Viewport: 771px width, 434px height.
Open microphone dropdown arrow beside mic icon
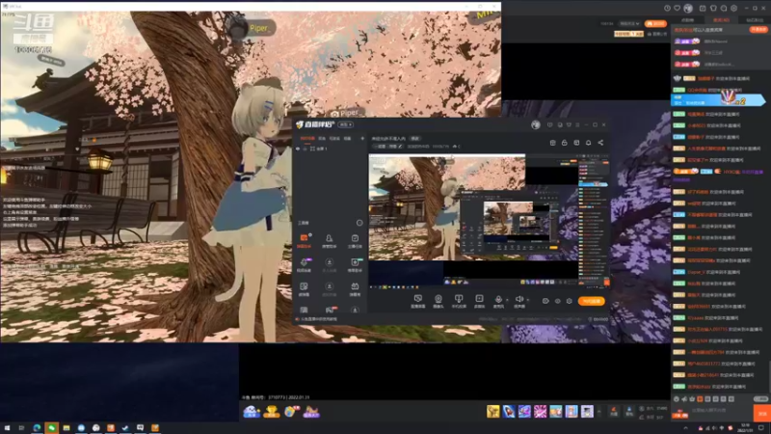507,300
